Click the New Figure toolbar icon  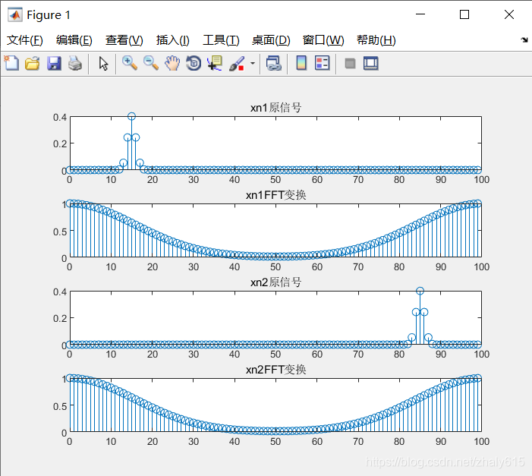pos(11,64)
